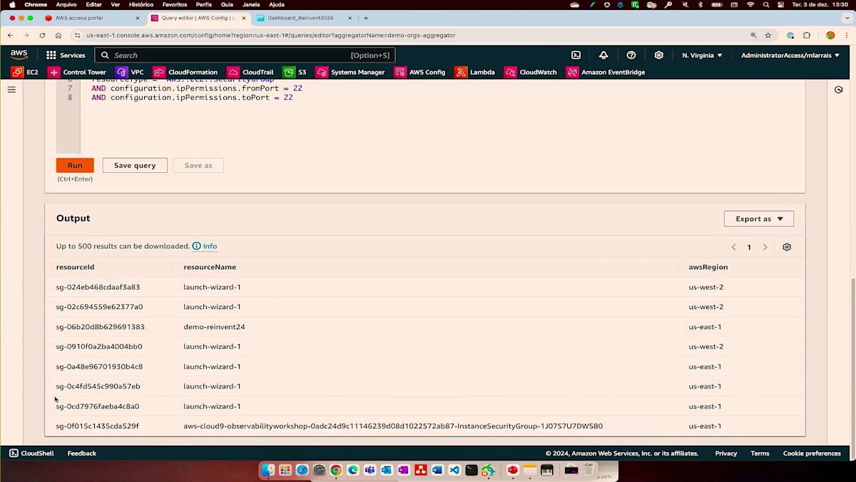Open the Info link
Image resolution: width=856 pixels, height=482 pixels.
pos(205,246)
